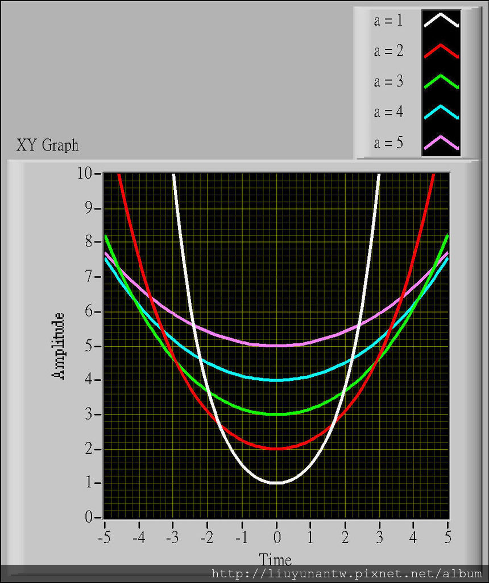The height and width of the screenshot is (583, 489).
Task: Click the white curve's minimum point at amplitude 1
Action: tap(276, 483)
